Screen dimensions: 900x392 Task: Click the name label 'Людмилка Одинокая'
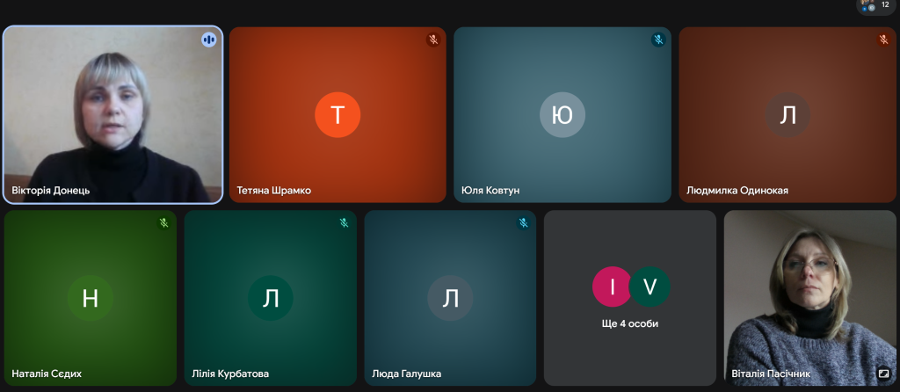click(x=737, y=190)
